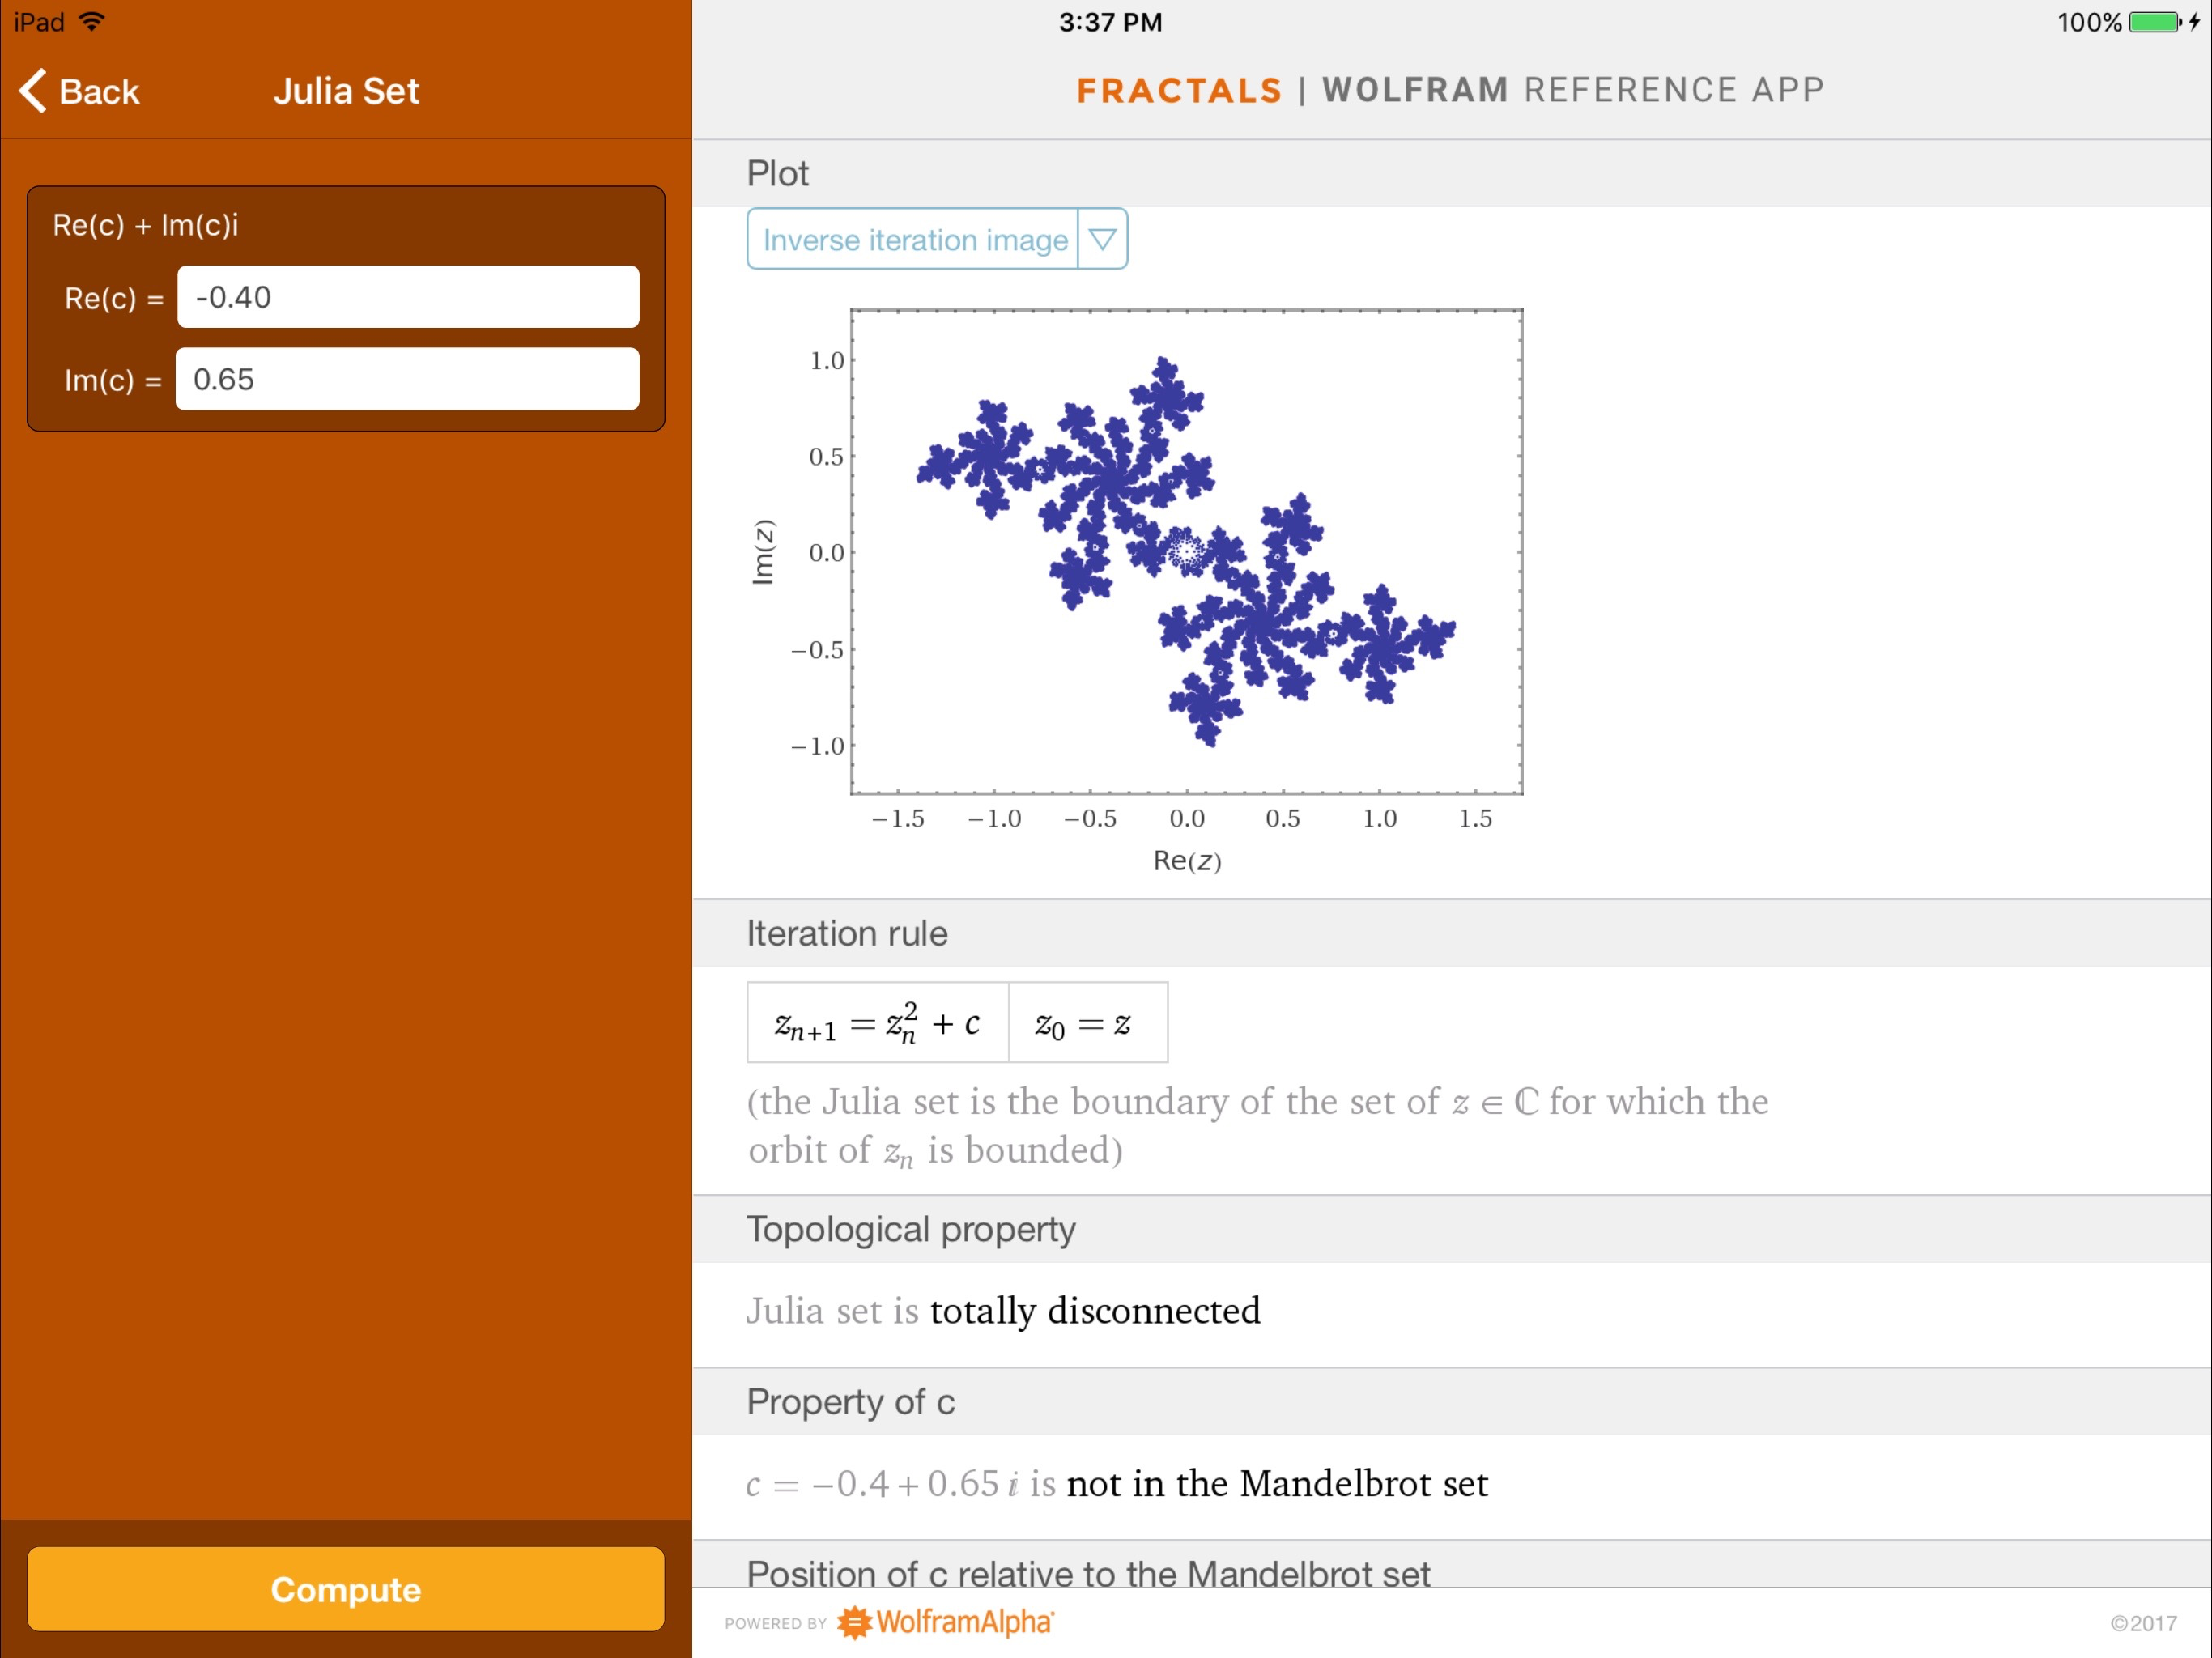2212x1658 pixels.
Task: Tap the green battery icon
Action: click(2153, 22)
